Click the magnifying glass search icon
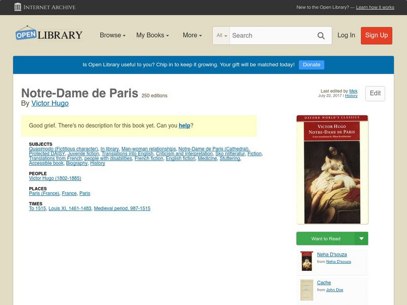The height and width of the screenshot is (305, 407). 321,36
